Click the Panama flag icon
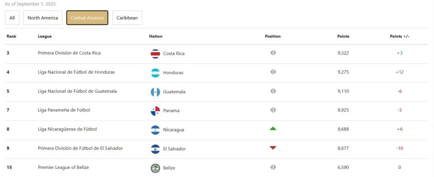The height and width of the screenshot is (177, 434). click(155, 111)
